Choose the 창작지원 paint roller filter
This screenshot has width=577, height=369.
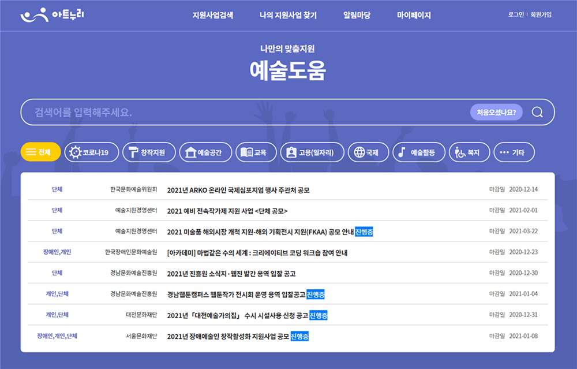(x=148, y=152)
